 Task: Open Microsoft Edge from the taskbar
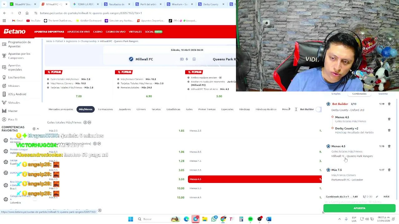click(x=186, y=219)
